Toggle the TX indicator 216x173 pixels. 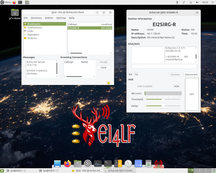point(136,74)
